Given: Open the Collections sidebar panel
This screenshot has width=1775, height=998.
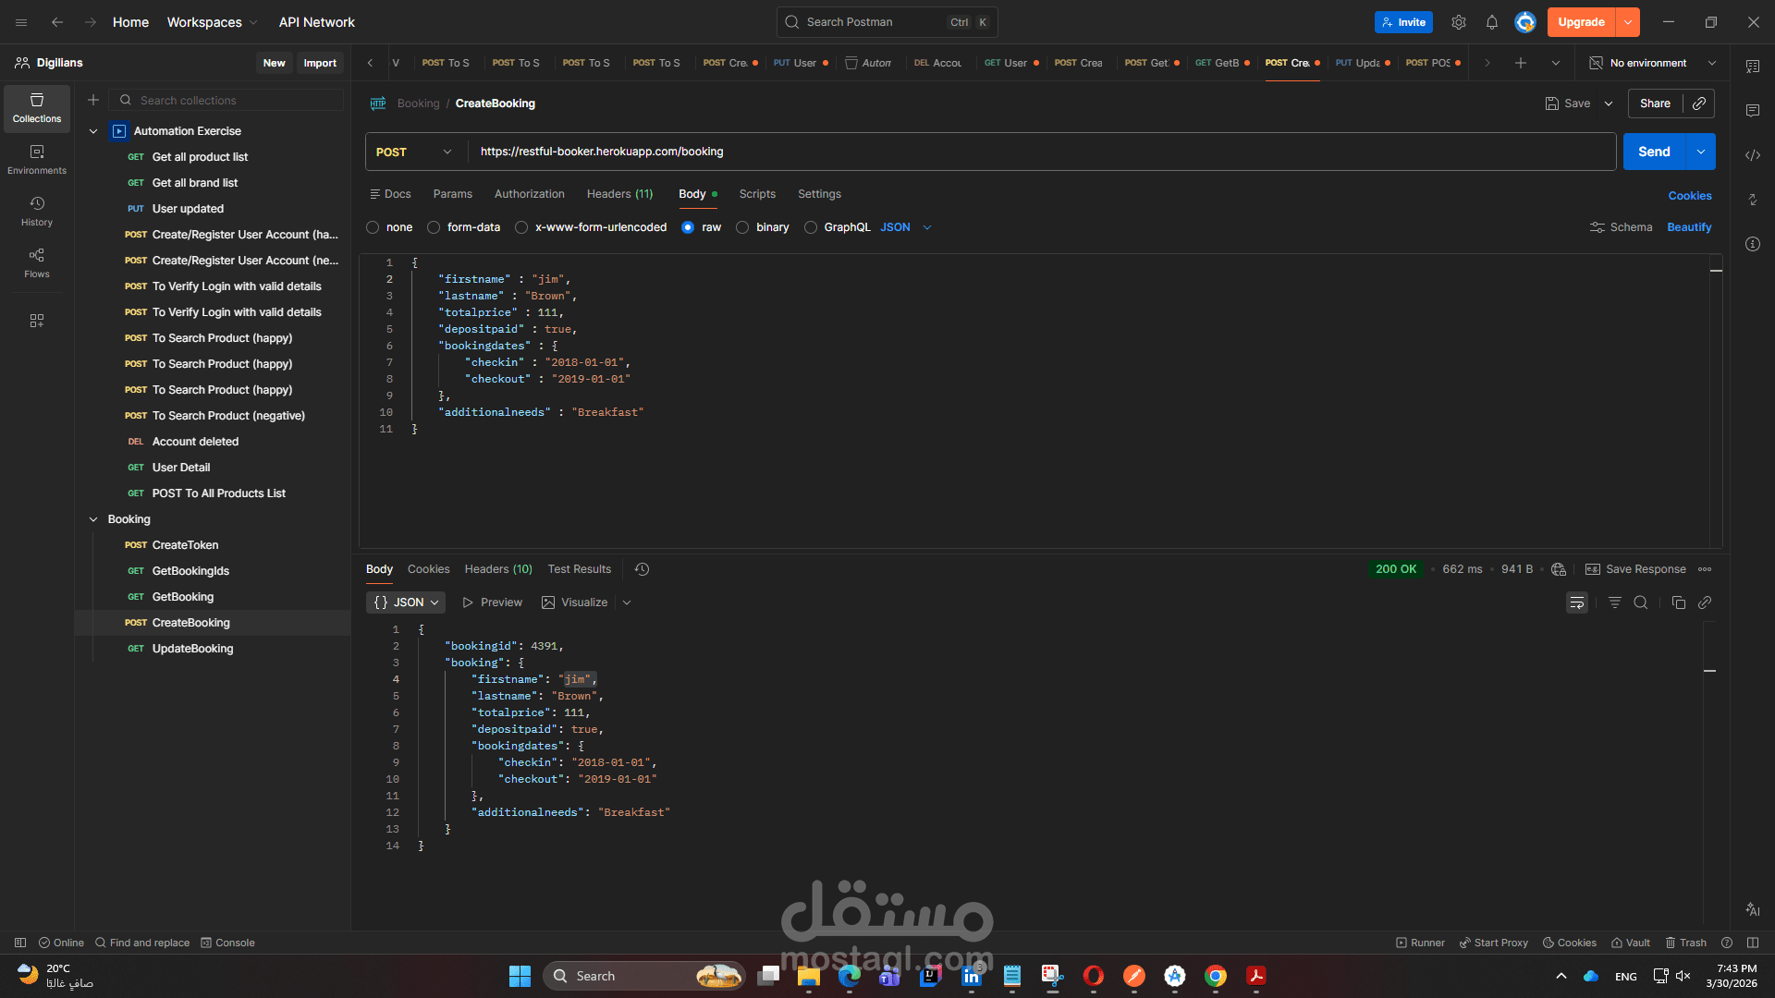Looking at the screenshot, I should pos(36,108).
